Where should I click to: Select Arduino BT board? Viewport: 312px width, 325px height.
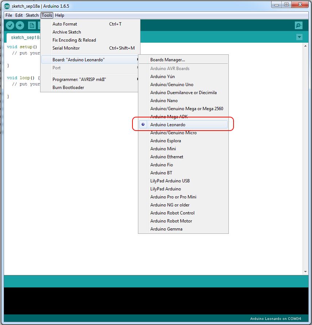(x=183, y=173)
